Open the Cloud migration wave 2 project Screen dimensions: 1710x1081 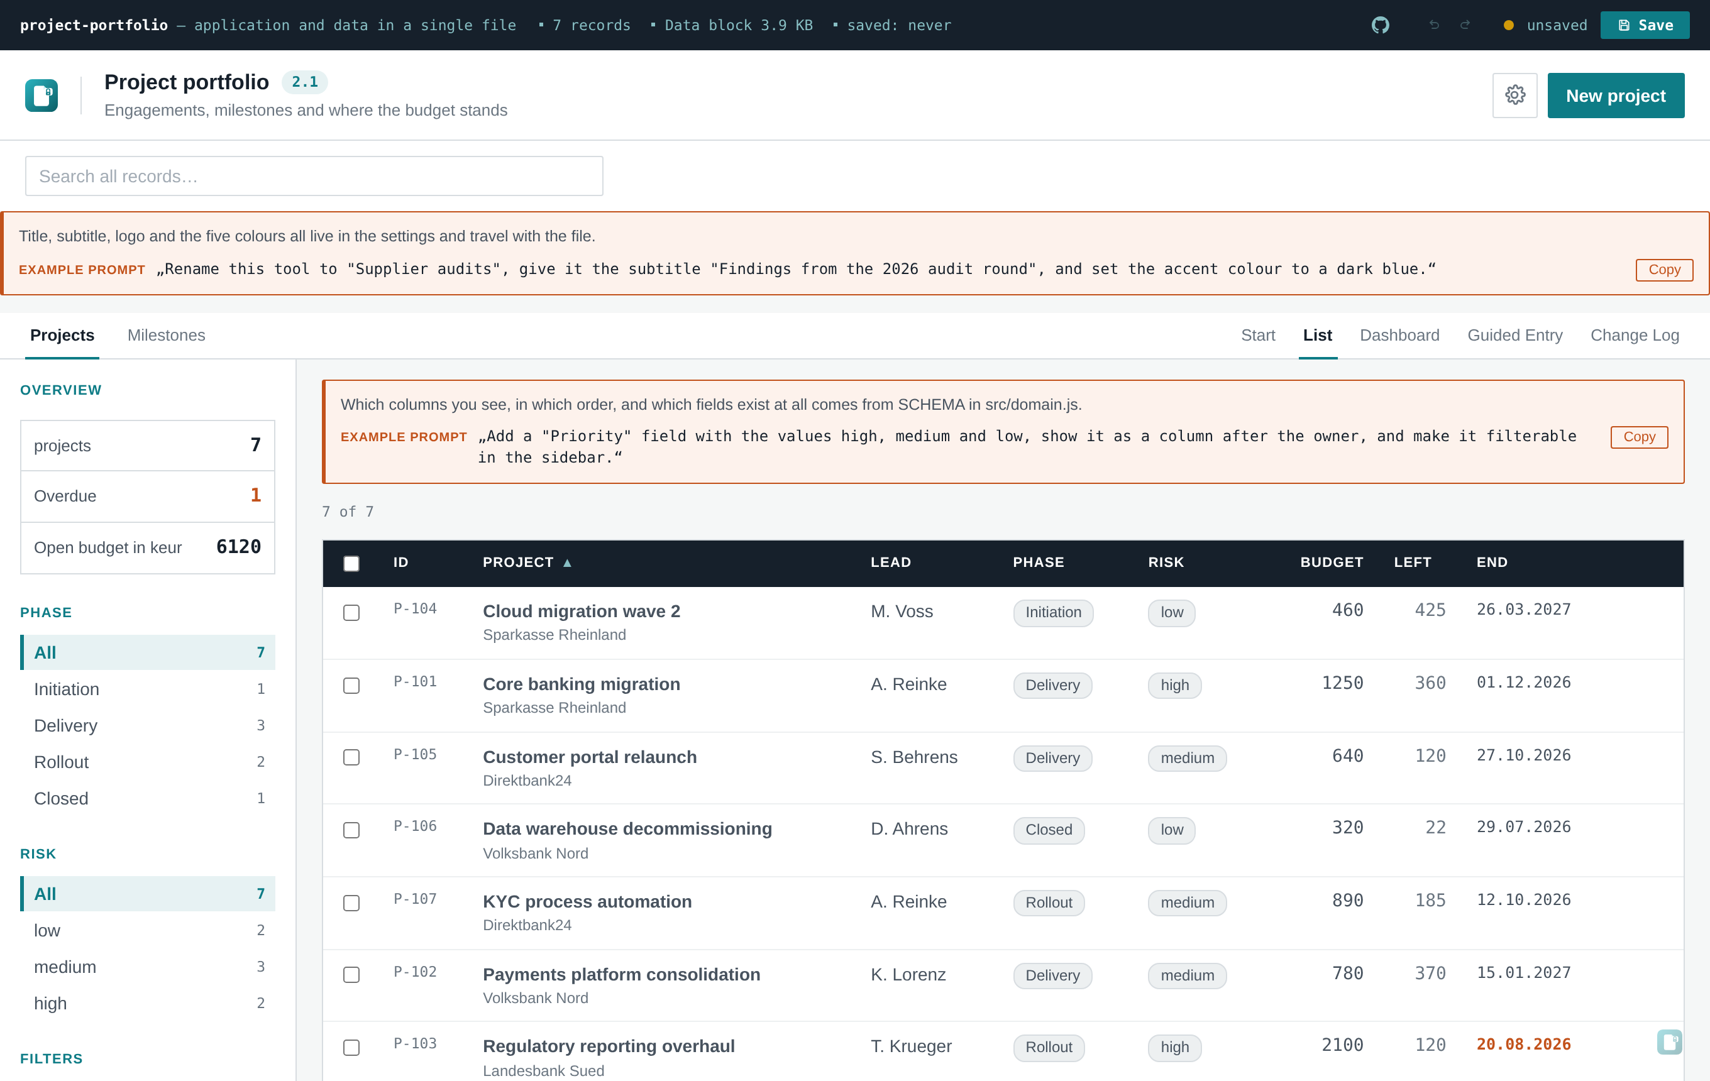click(581, 611)
